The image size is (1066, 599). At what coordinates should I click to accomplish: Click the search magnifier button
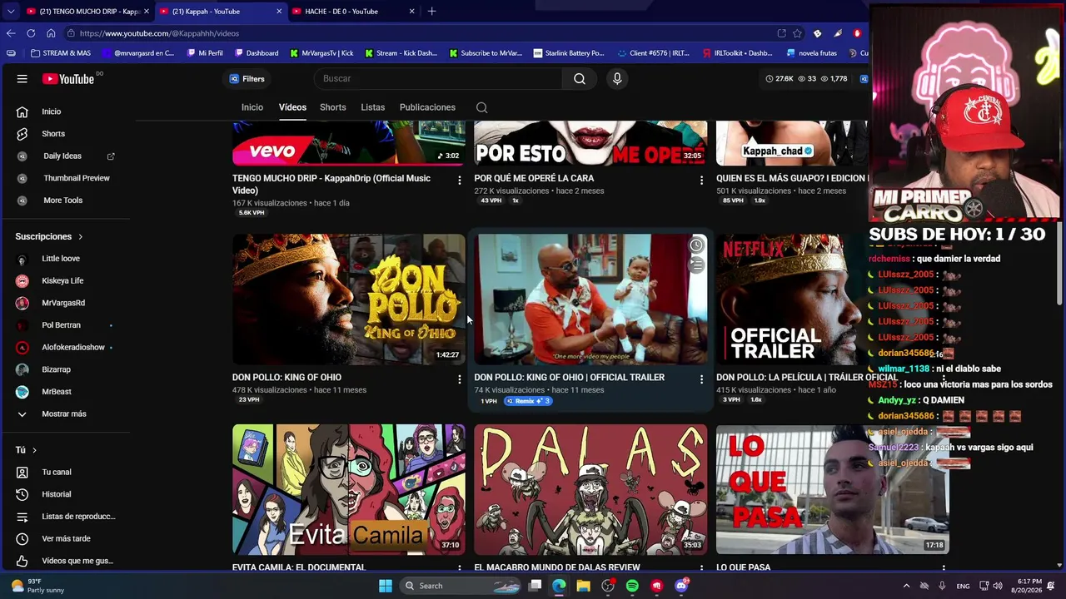point(580,79)
